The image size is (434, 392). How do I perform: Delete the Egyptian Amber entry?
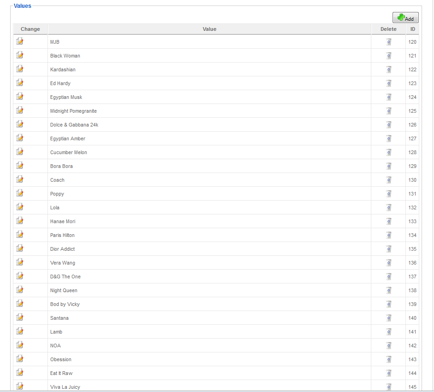click(x=388, y=139)
